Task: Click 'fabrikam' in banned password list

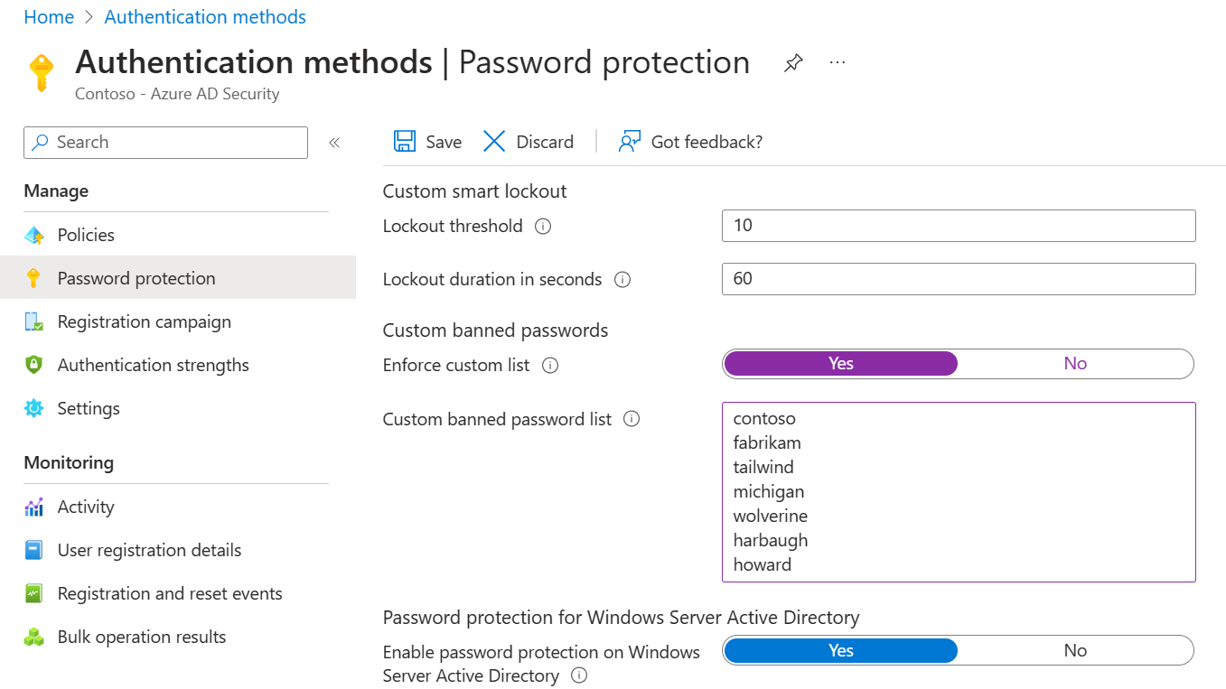Action: [767, 443]
